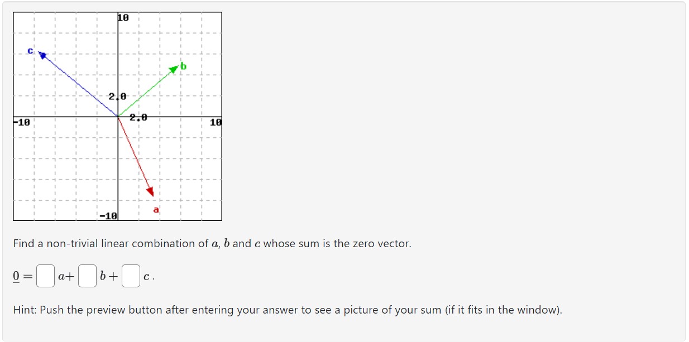689x342 pixels.
Task: Click the green vector b arrowhead
Action: click(174, 69)
